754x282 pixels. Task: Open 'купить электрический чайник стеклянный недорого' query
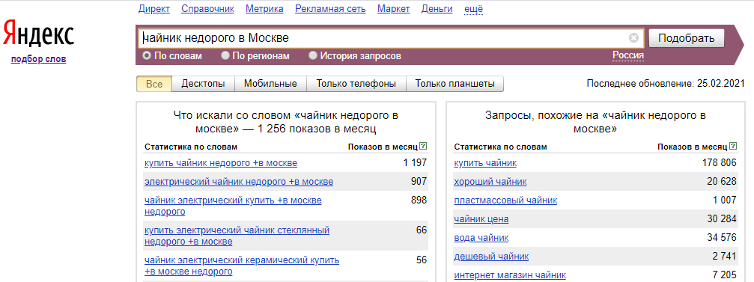coord(237,236)
